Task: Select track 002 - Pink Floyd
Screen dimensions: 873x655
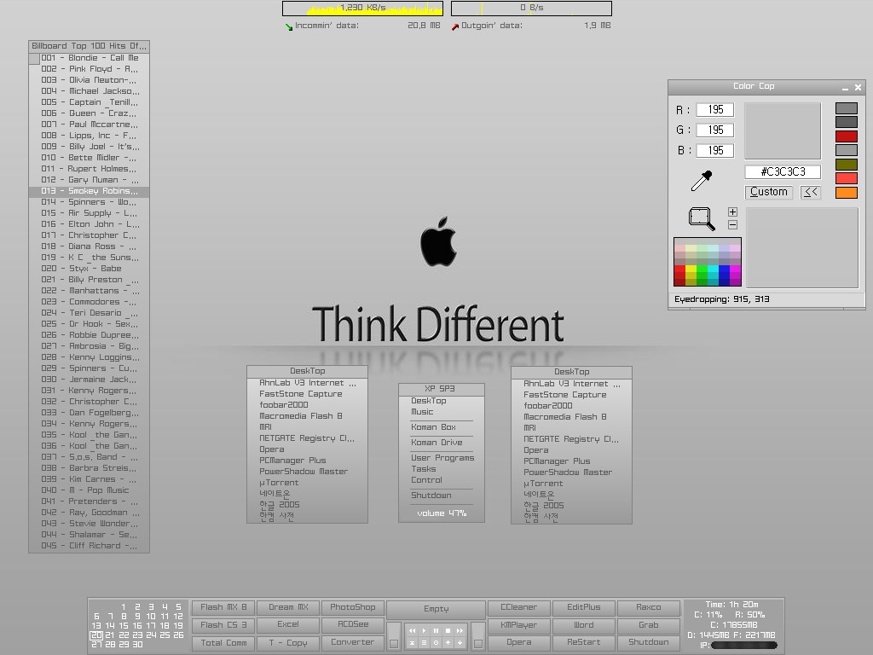Action: click(x=89, y=69)
